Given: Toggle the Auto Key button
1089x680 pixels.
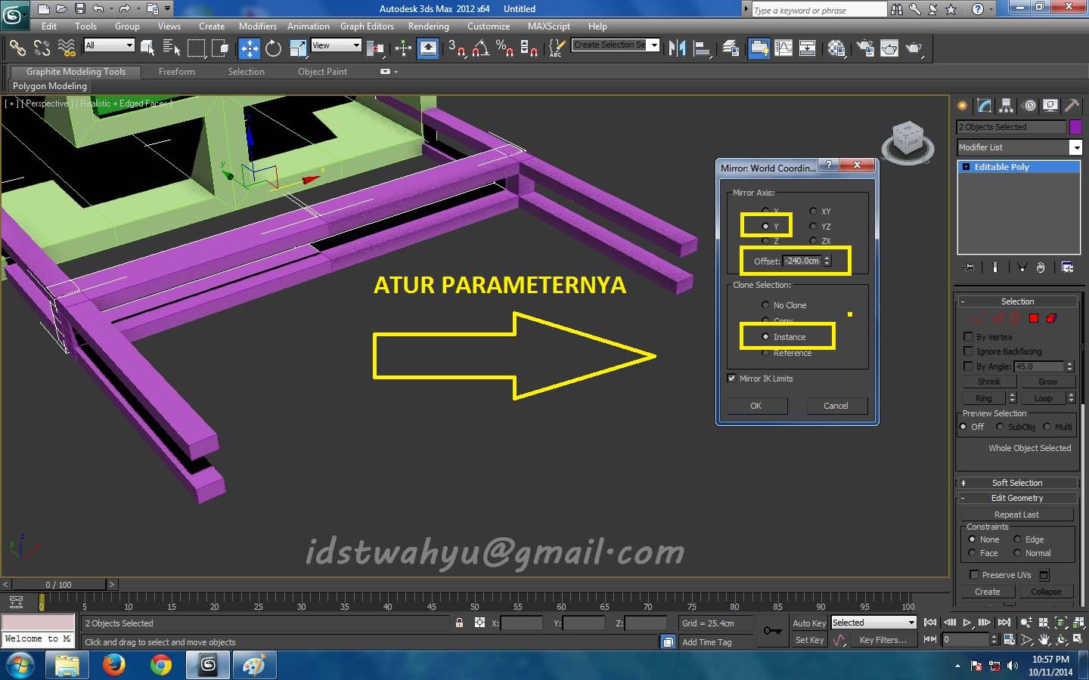Looking at the screenshot, I should coord(809,623).
